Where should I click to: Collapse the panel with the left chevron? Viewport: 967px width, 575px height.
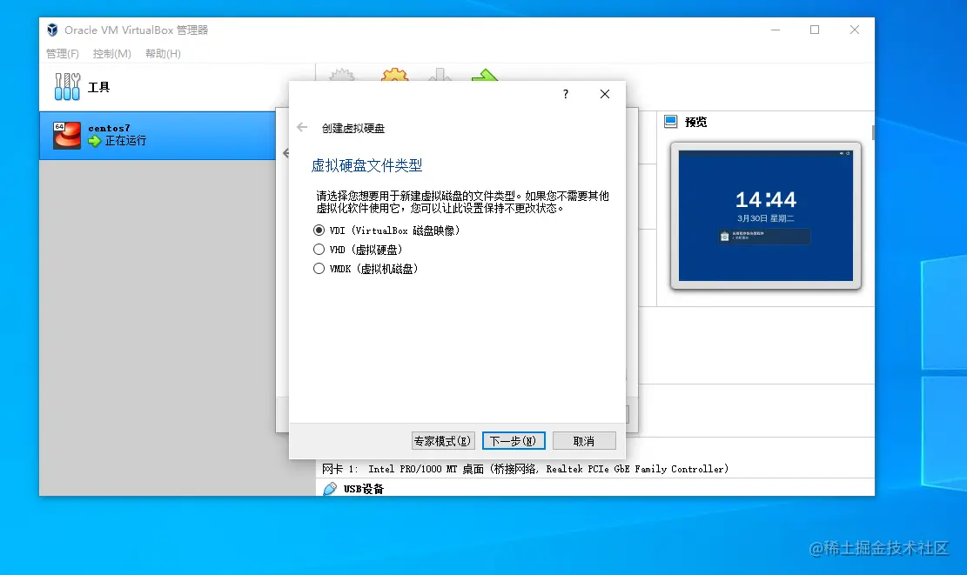pos(285,154)
